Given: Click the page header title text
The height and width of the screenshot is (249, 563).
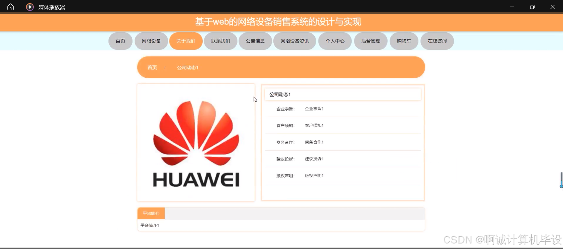Looking at the screenshot, I should [x=278, y=22].
